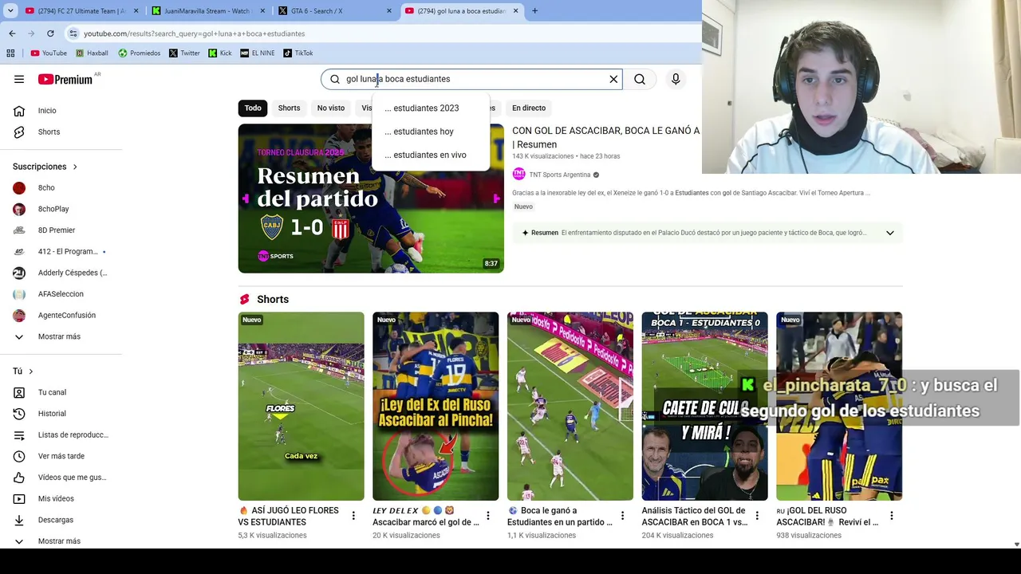Select suggestion '... estudiantes en vivo'
The image size is (1021, 574).
pyautogui.click(x=431, y=155)
